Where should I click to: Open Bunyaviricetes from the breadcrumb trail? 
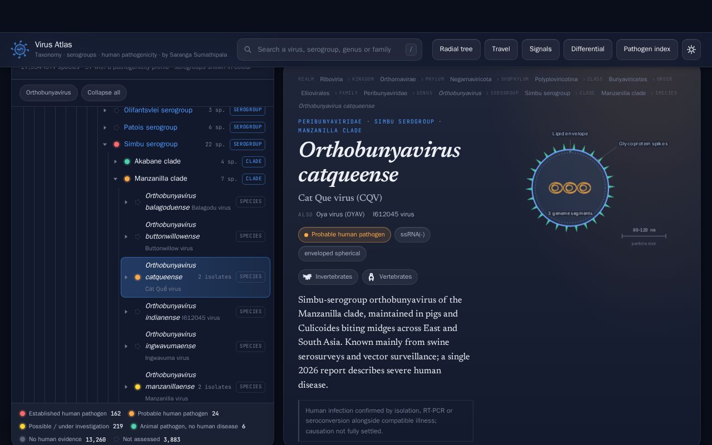coord(628,80)
